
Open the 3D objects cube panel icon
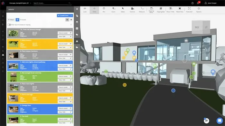77,22
